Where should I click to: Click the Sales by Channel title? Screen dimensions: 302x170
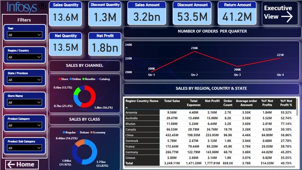[x=84, y=66]
